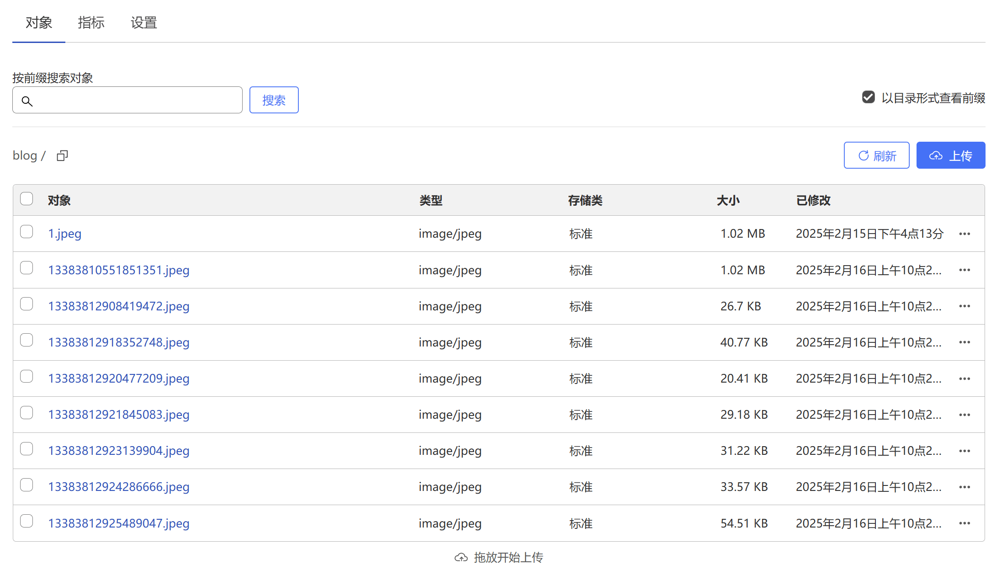Click the copy path icon next to blog/
The image size is (1007, 581).
click(62, 156)
